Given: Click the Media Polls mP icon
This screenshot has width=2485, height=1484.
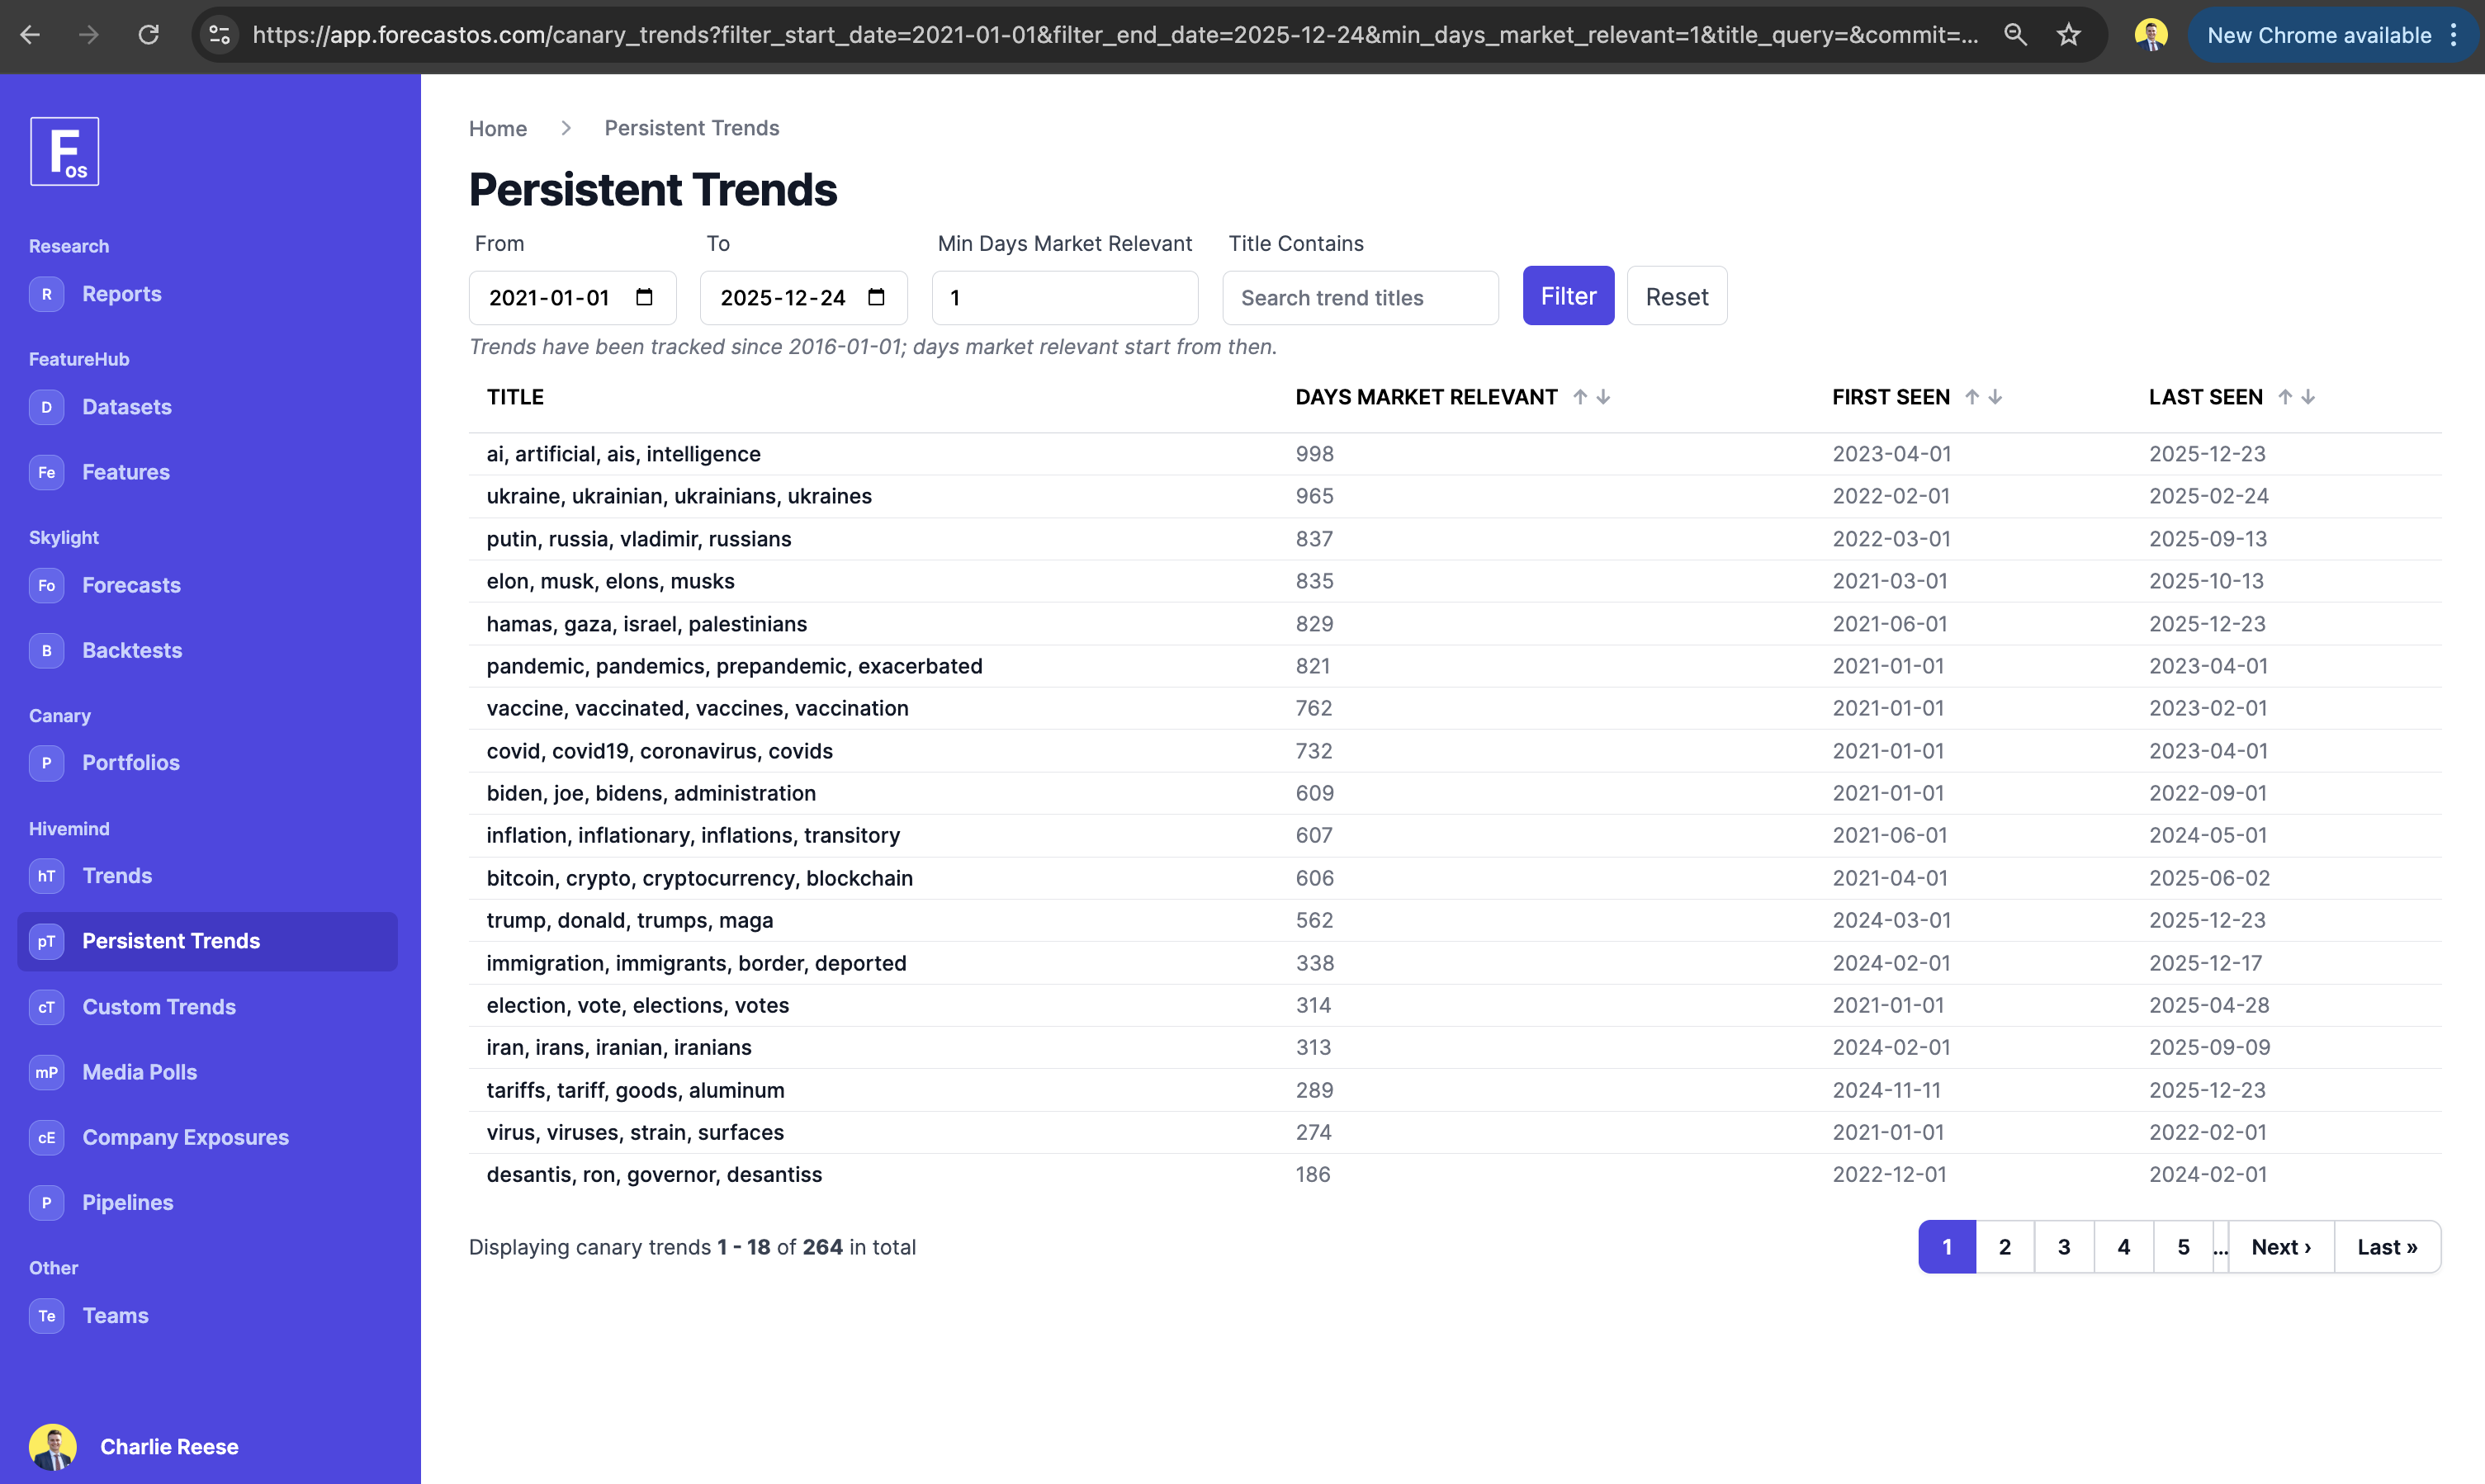Looking at the screenshot, I should pyautogui.click(x=46, y=1072).
